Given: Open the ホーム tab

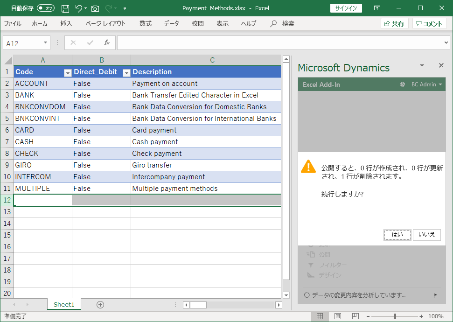Looking at the screenshot, I should click(40, 24).
